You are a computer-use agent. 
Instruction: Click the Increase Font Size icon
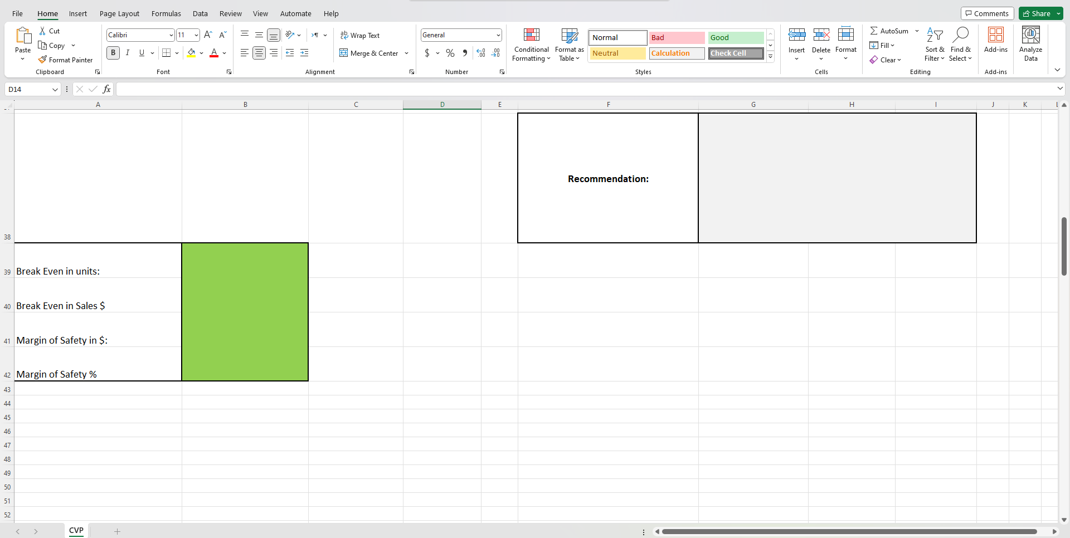click(x=208, y=35)
